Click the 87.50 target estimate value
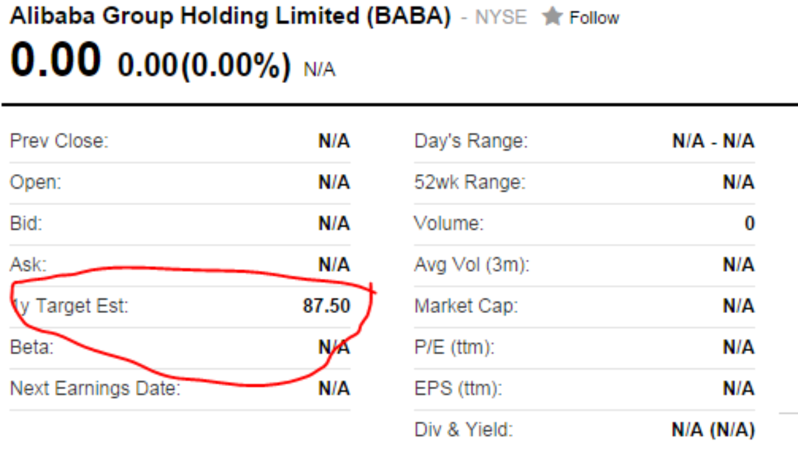 (x=327, y=306)
